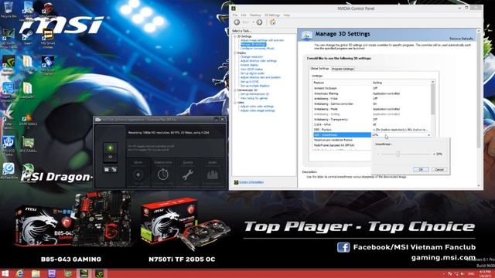Open the DARK SOULS II desktop shortcut

(28, 120)
